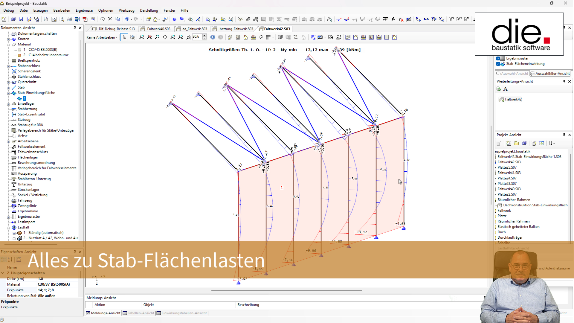Click the red zoom-all magnifier icon
The width and height of the screenshot is (574, 323).
tap(149, 37)
